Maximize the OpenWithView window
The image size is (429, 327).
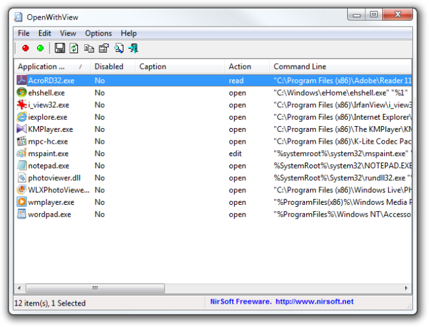tap(374, 14)
